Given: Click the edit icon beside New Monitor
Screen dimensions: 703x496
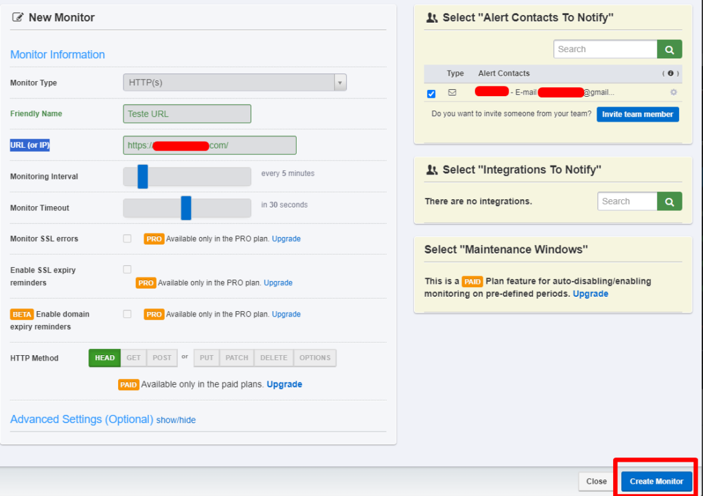Looking at the screenshot, I should 17,18.
